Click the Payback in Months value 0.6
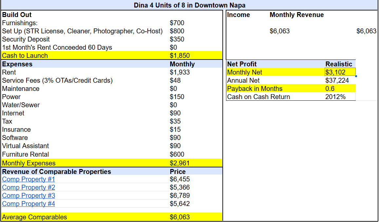Screen dimensions: 379x222 [330, 89]
